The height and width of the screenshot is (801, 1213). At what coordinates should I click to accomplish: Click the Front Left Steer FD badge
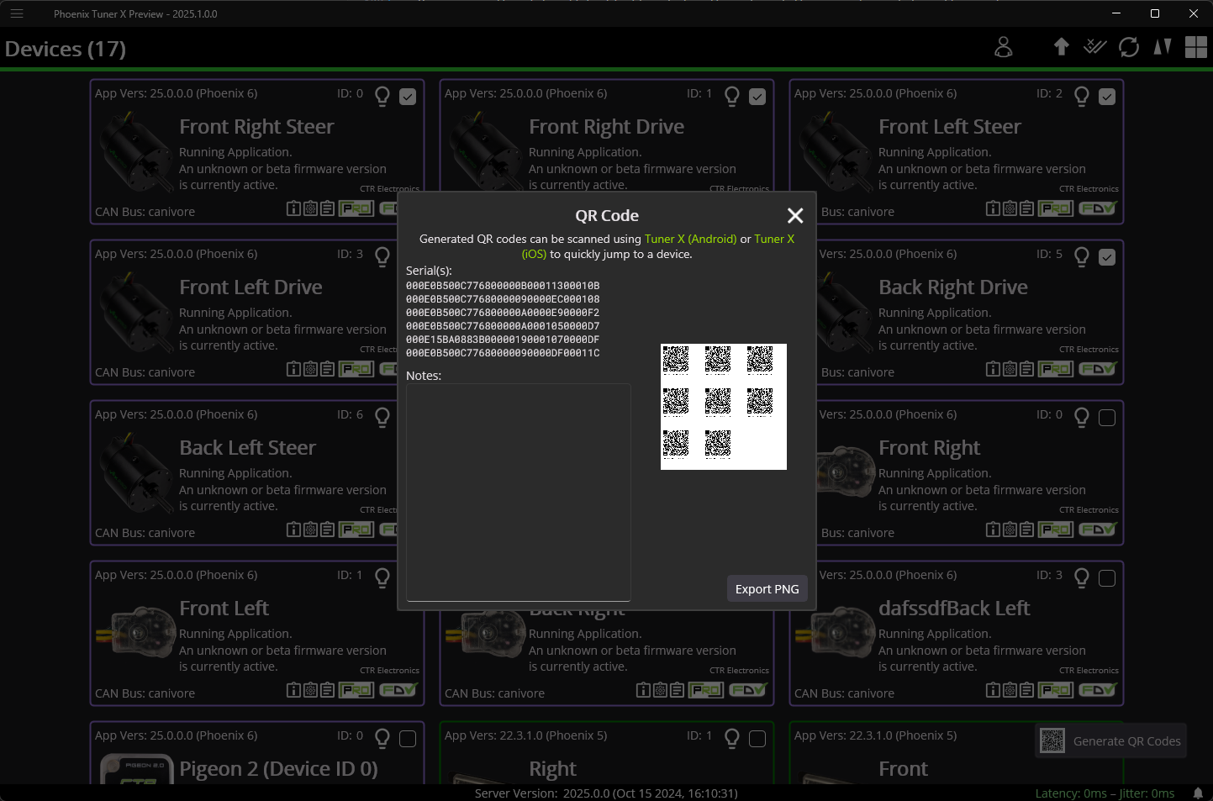coord(1098,208)
